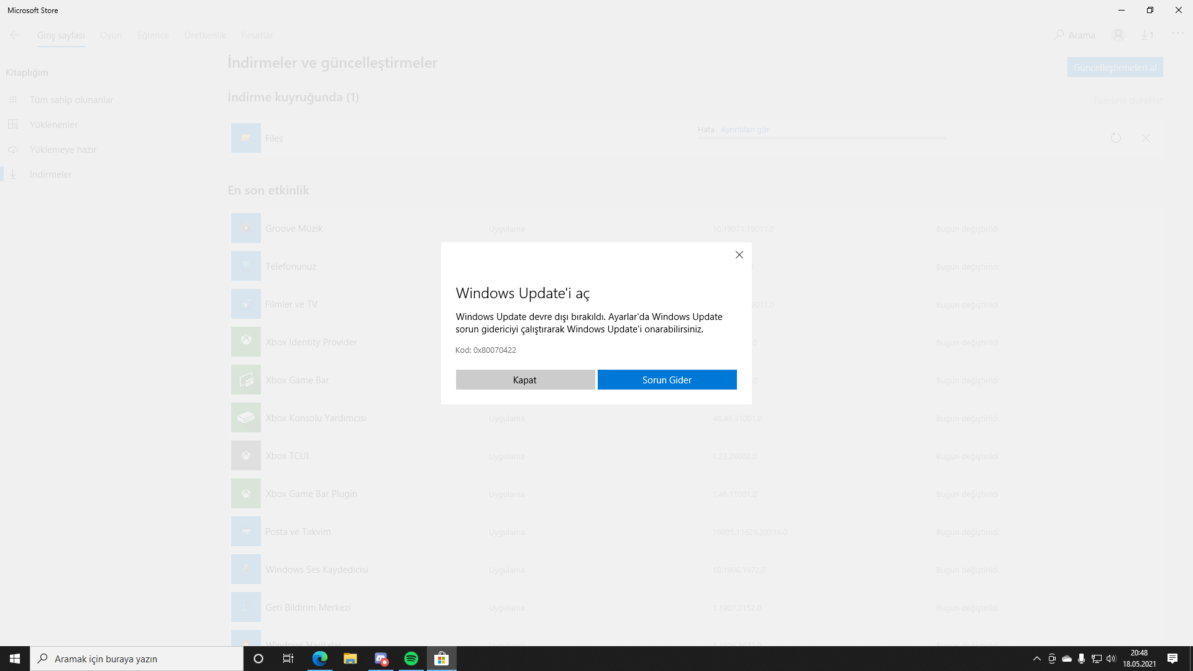
Task: Click the back arrow icon
Action: point(15,35)
